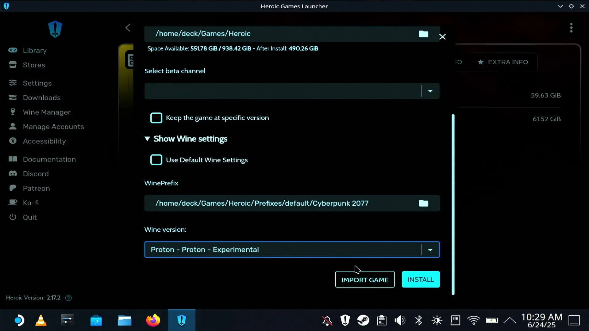
Task: Open the removable storage tray icon
Action: (x=455, y=321)
